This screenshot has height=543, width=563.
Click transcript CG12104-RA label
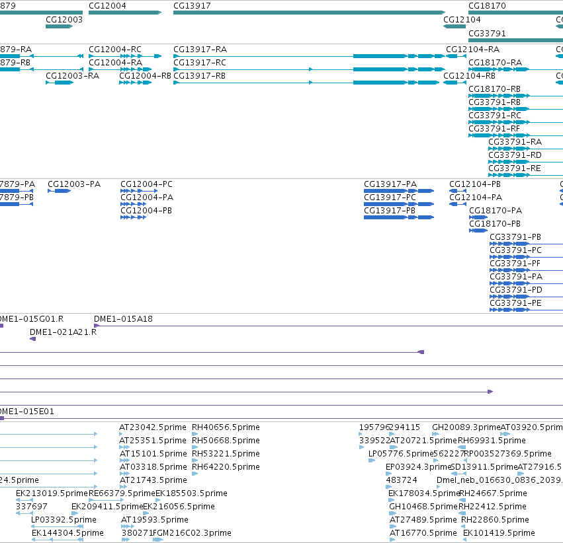pos(472,50)
